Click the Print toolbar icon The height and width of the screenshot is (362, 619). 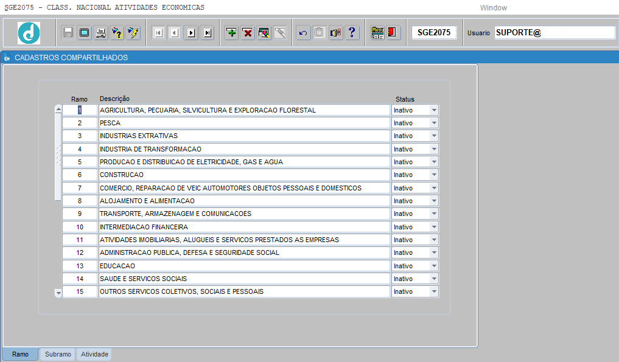[x=100, y=32]
